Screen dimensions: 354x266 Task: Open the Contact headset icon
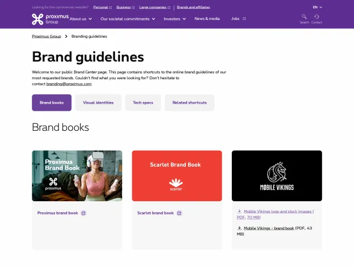click(316, 17)
